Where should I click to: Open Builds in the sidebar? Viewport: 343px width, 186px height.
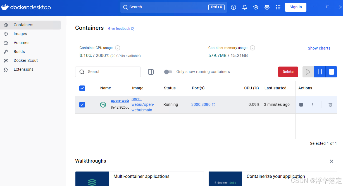tap(30, 52)
